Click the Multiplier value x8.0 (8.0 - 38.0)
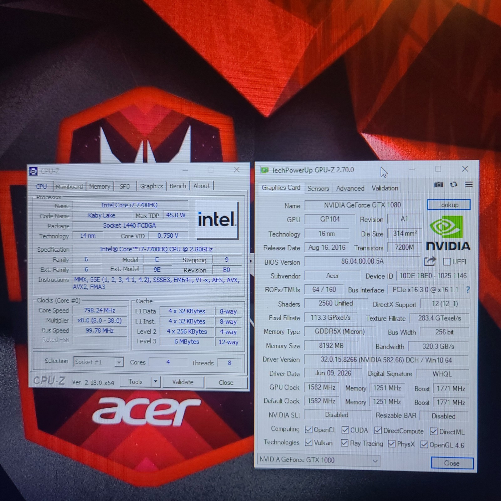This screenshot has height=501, width=501. pyautogui.click(x=100, y=320)
